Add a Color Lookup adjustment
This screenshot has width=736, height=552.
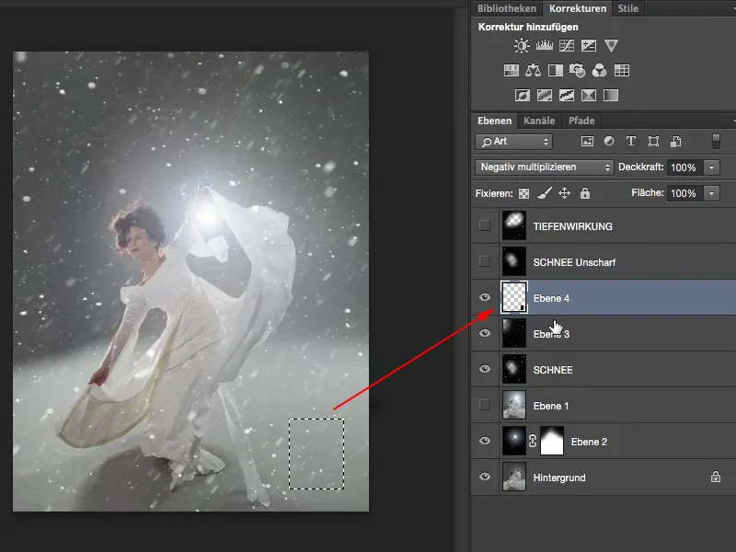(x=622, y=71)
